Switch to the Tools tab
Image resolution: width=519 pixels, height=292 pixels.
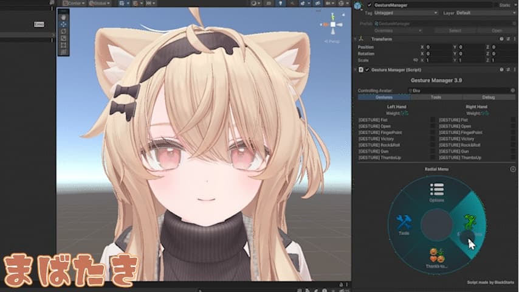436,97
